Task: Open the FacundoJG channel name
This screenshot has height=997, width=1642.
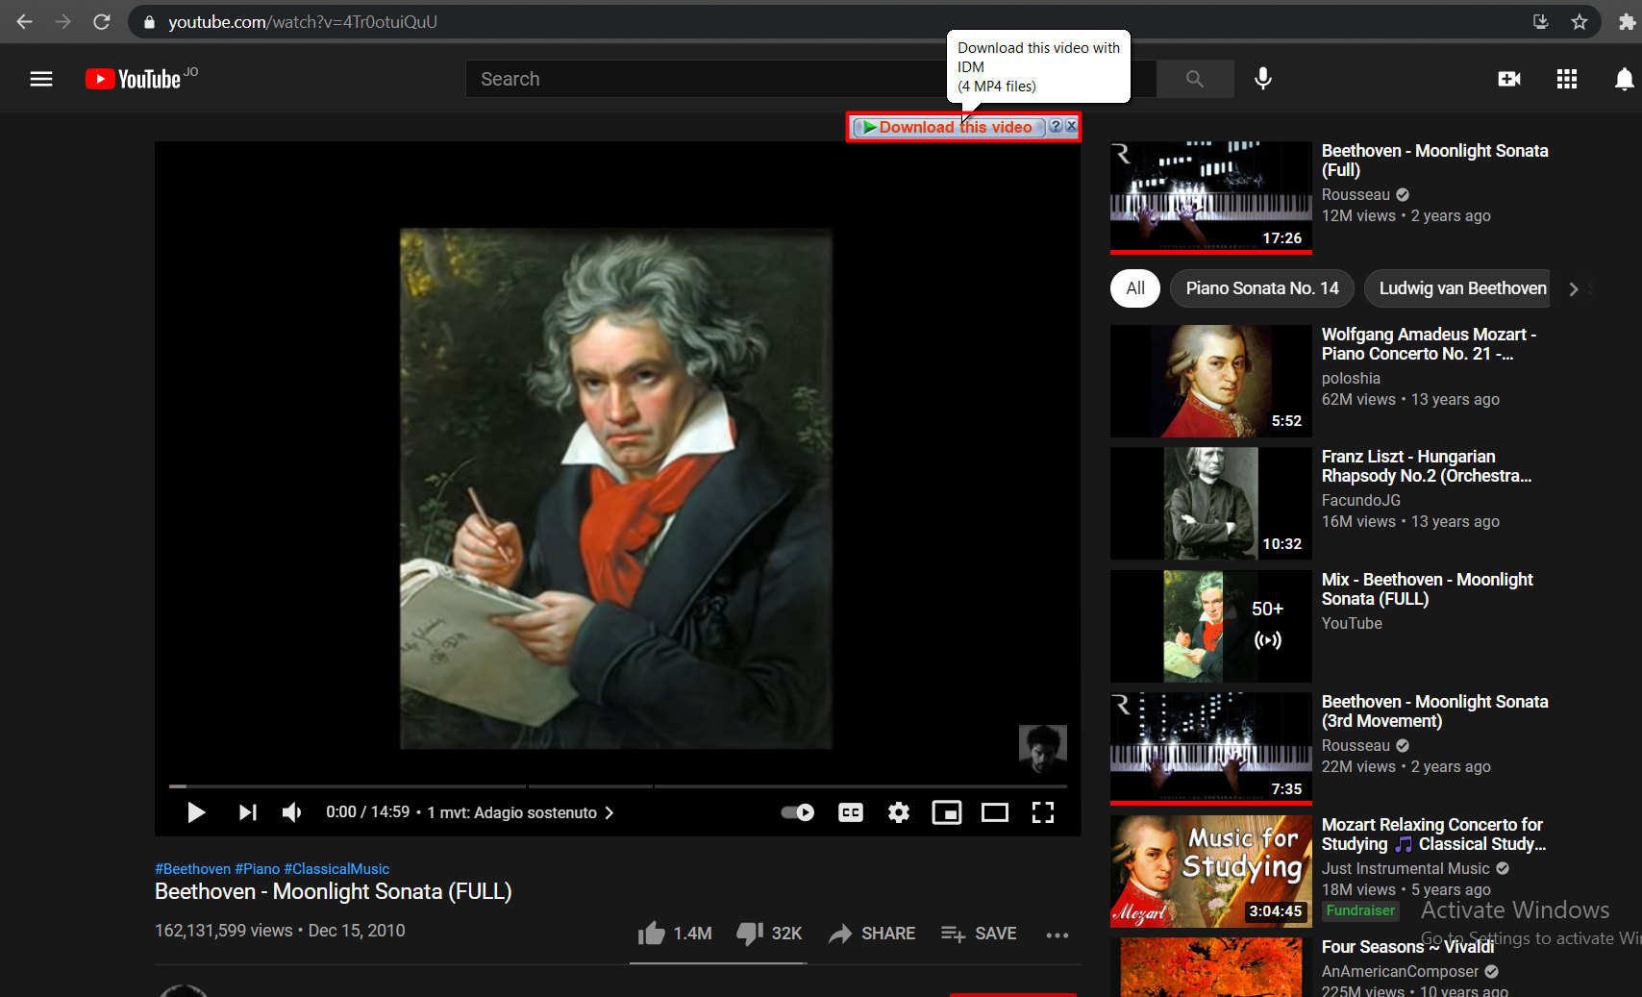Action: (x=1360, y=500)
